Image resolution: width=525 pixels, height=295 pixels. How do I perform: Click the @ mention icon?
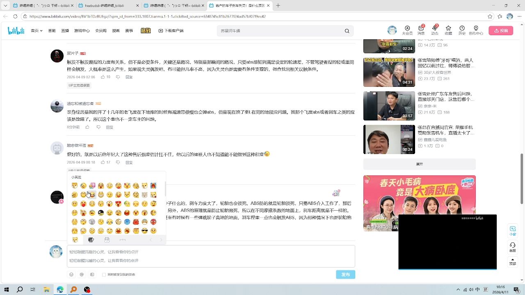point(82,275)
